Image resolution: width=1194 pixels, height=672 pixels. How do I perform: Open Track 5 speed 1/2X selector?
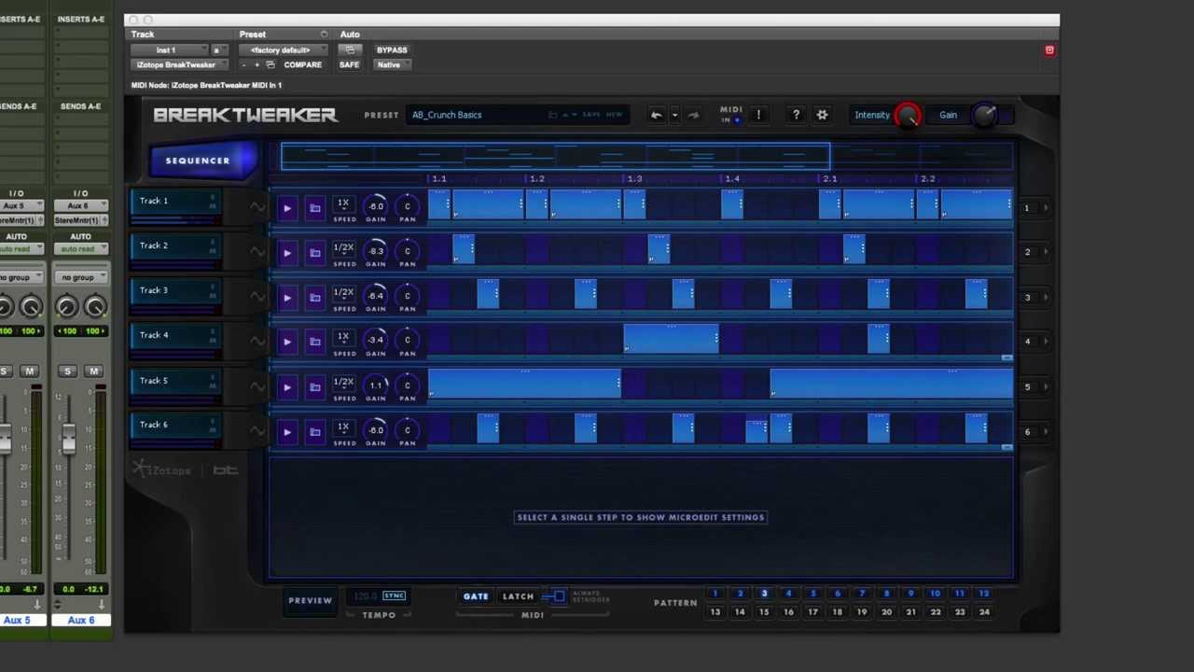(344, 383)
